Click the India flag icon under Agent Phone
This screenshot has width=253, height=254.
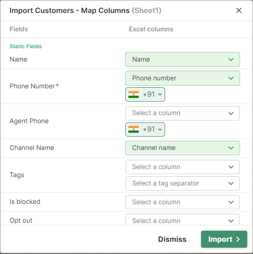pyautogui.click(x=133, y=129)
